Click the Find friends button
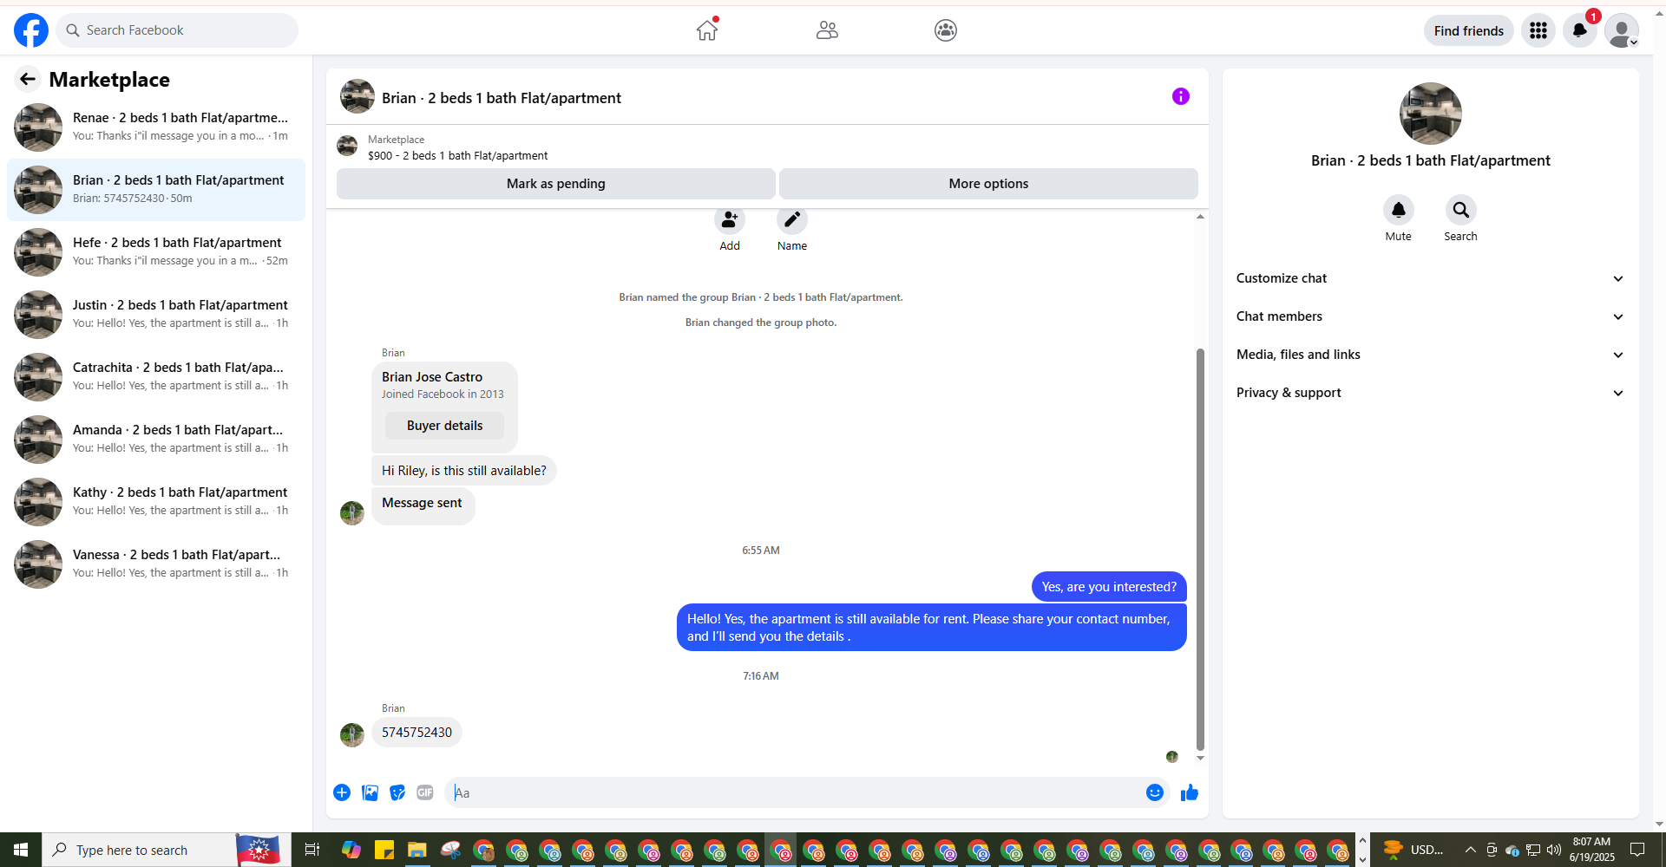This screenshot has width=1666, height=867. [1469, 30]
